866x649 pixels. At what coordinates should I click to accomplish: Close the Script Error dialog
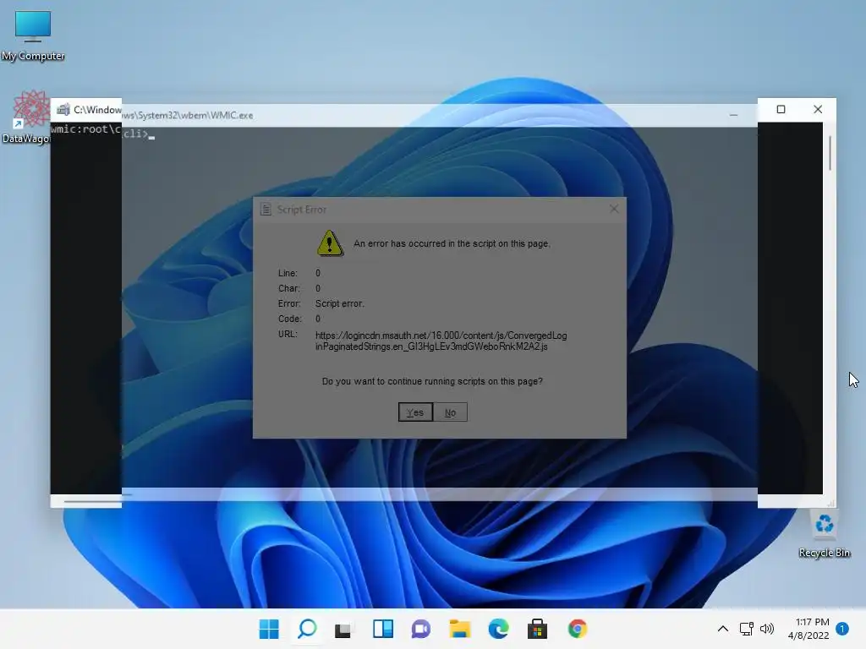point(614,209)
